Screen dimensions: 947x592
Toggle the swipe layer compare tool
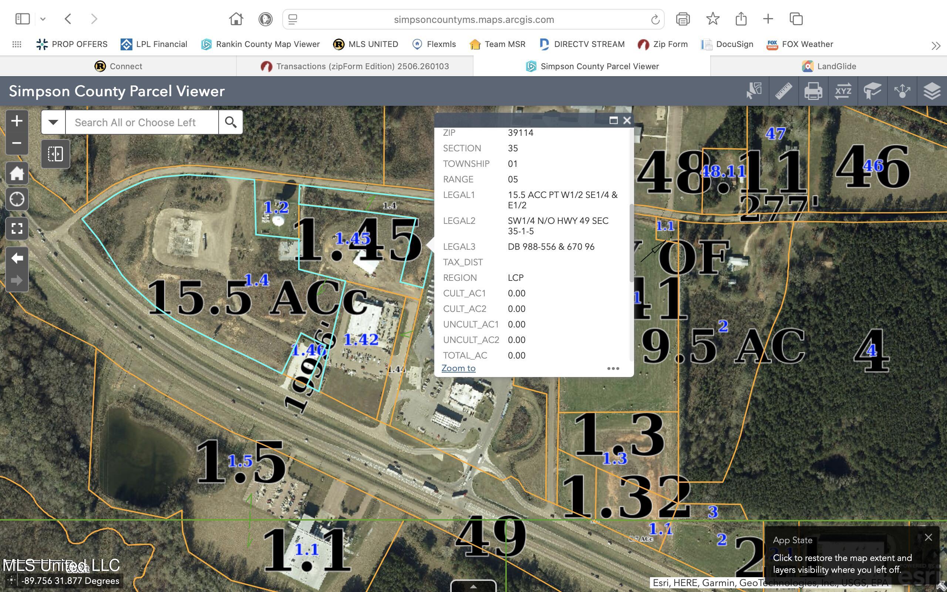[55, 154]
